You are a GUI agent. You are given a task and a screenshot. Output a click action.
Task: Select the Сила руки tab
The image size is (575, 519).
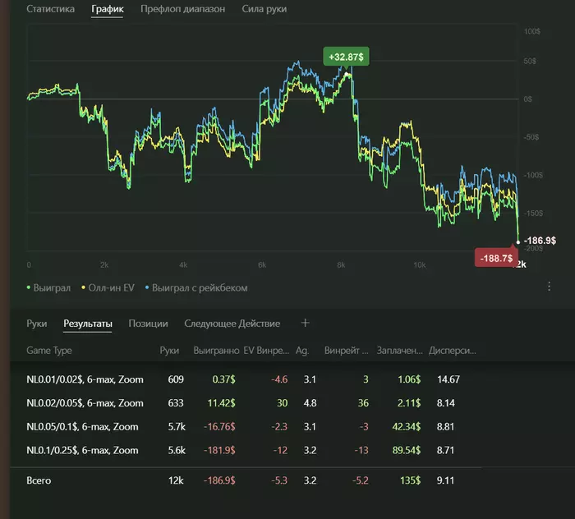[264, 9]
